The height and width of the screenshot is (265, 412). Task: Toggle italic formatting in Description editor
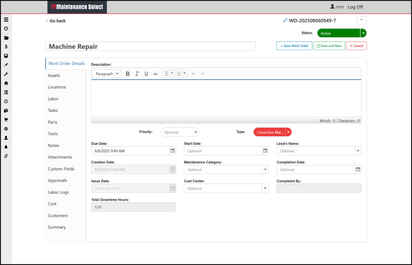pyautogui.click(x=137, y=74)
